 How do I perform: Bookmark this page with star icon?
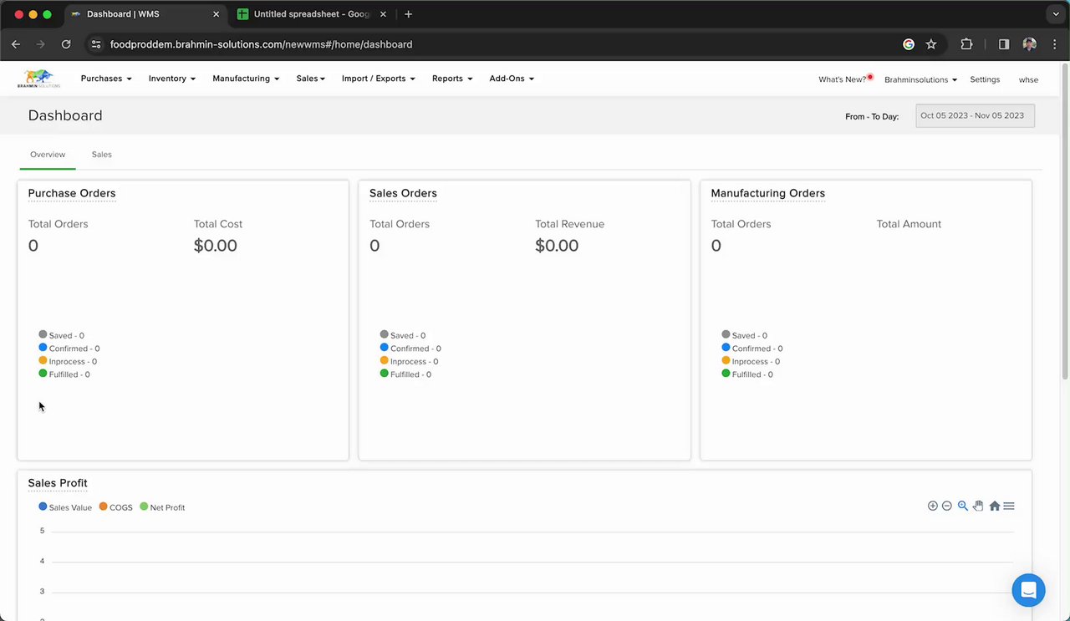(x=931, y=44)
